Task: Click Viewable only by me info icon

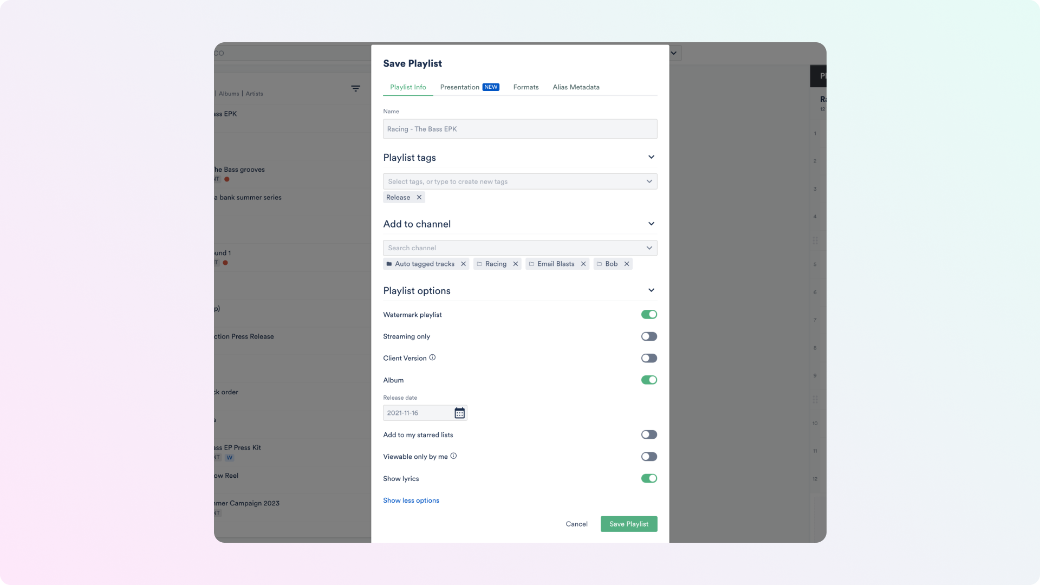Action: 453,456
